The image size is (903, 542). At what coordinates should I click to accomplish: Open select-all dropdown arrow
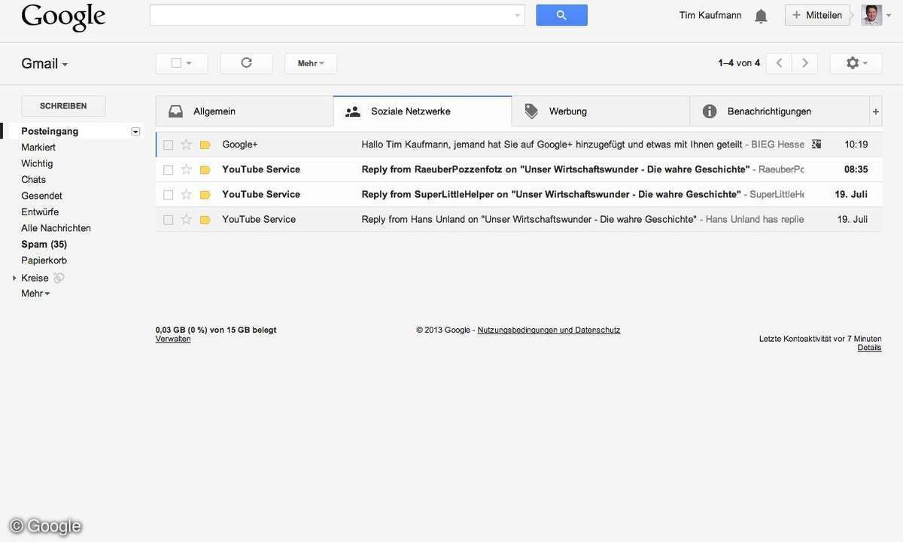[x=189, y=63]
